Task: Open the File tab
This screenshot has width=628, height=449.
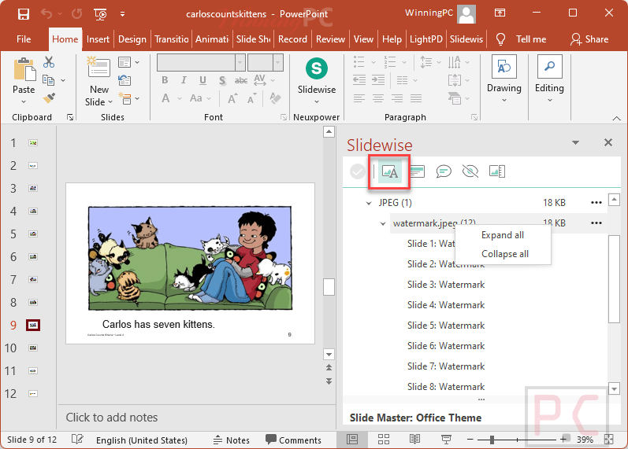Action: pos(24,39)
